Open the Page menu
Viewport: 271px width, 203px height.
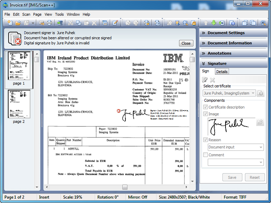[37, 14]
